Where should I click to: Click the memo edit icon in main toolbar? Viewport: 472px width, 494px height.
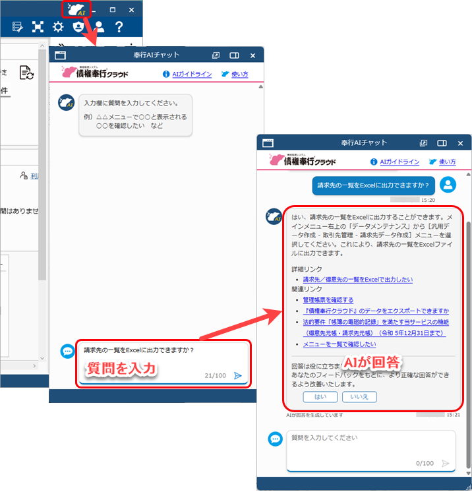(17, 27)
